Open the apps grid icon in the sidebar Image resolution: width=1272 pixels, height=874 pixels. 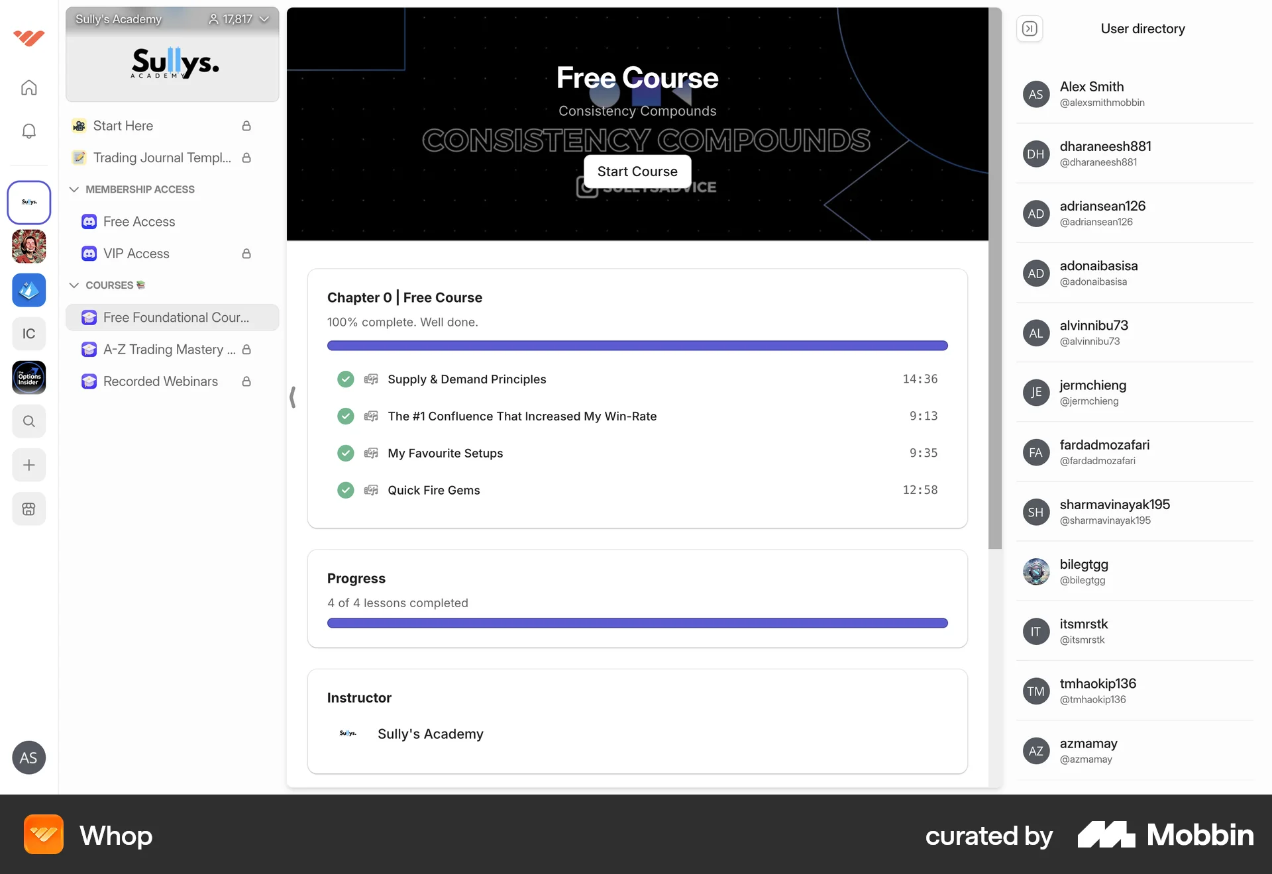[28, 509]
